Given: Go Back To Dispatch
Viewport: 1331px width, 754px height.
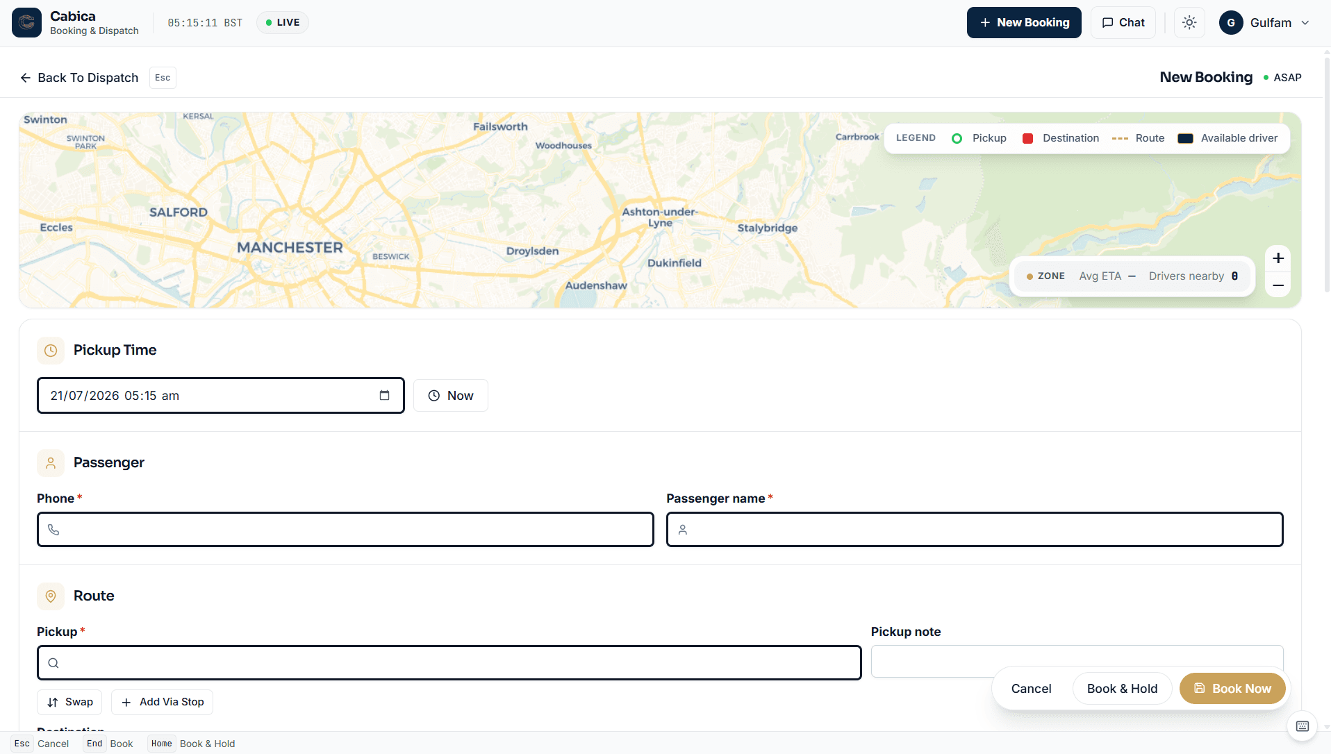Looking at the screenshot, I should tap(79, 78).
